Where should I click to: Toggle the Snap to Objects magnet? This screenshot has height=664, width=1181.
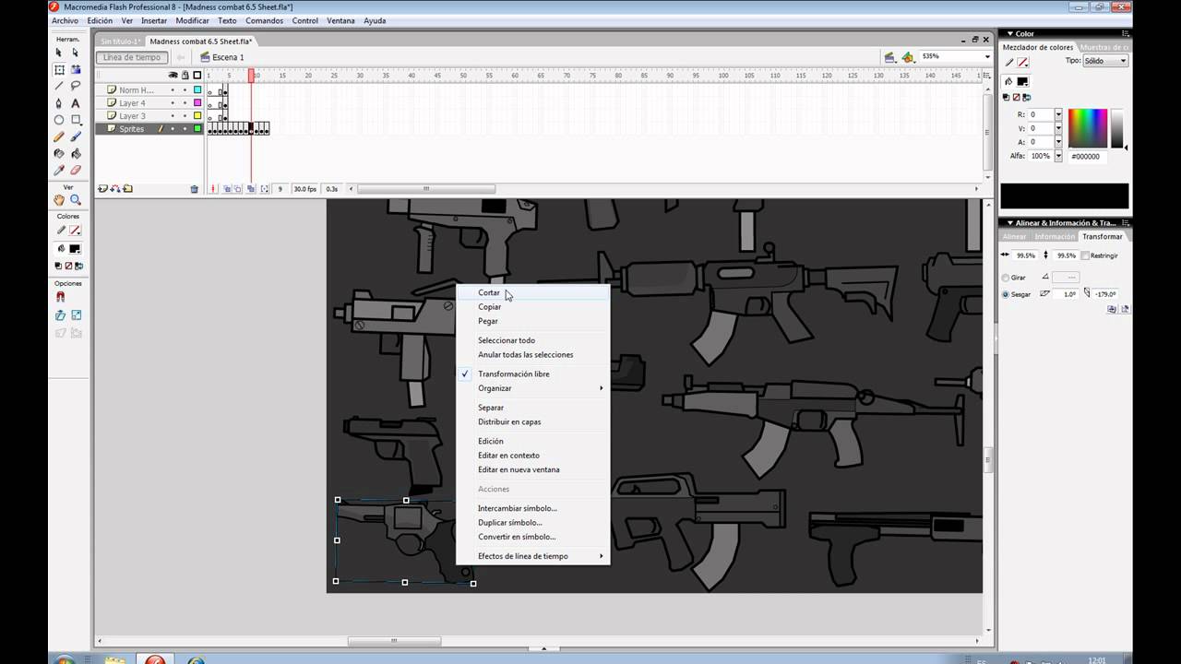coord(61,297)
